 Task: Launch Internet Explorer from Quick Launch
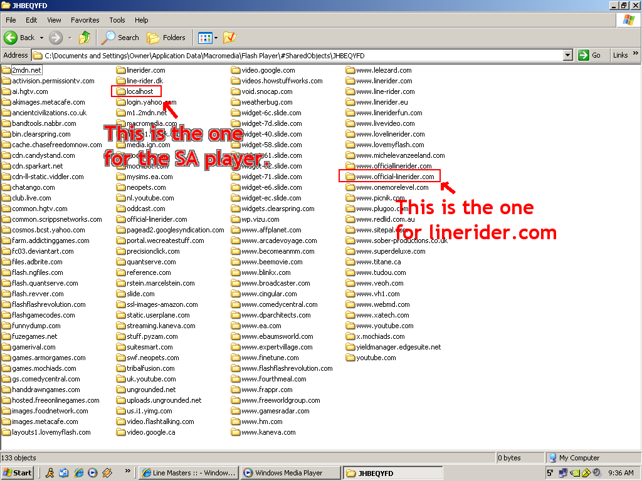pyautogui.click(x=78, y=473)
